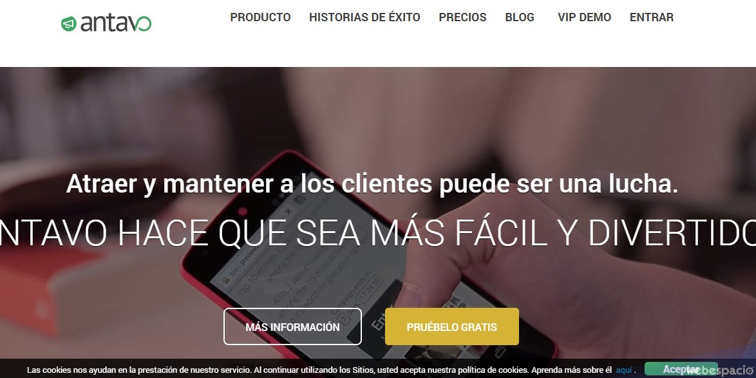Open the 'aquí' cookie policy link
This screenshot has width=756, height=378.
click(624, 370)
